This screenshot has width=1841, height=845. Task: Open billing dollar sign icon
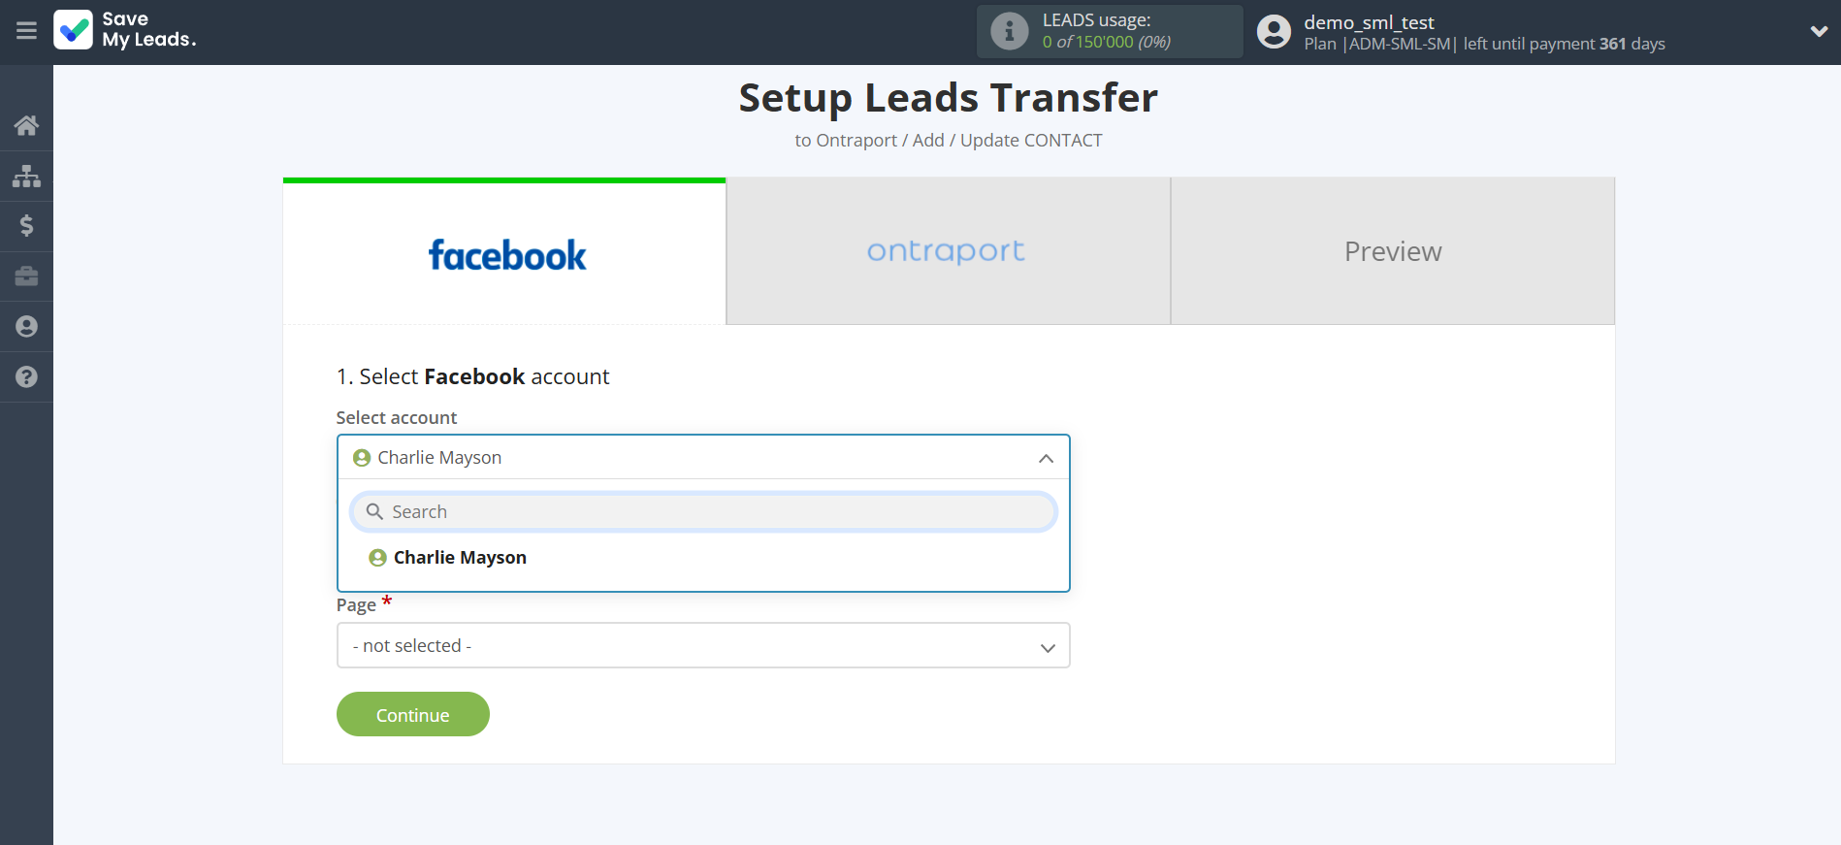[x=26, y=226]
